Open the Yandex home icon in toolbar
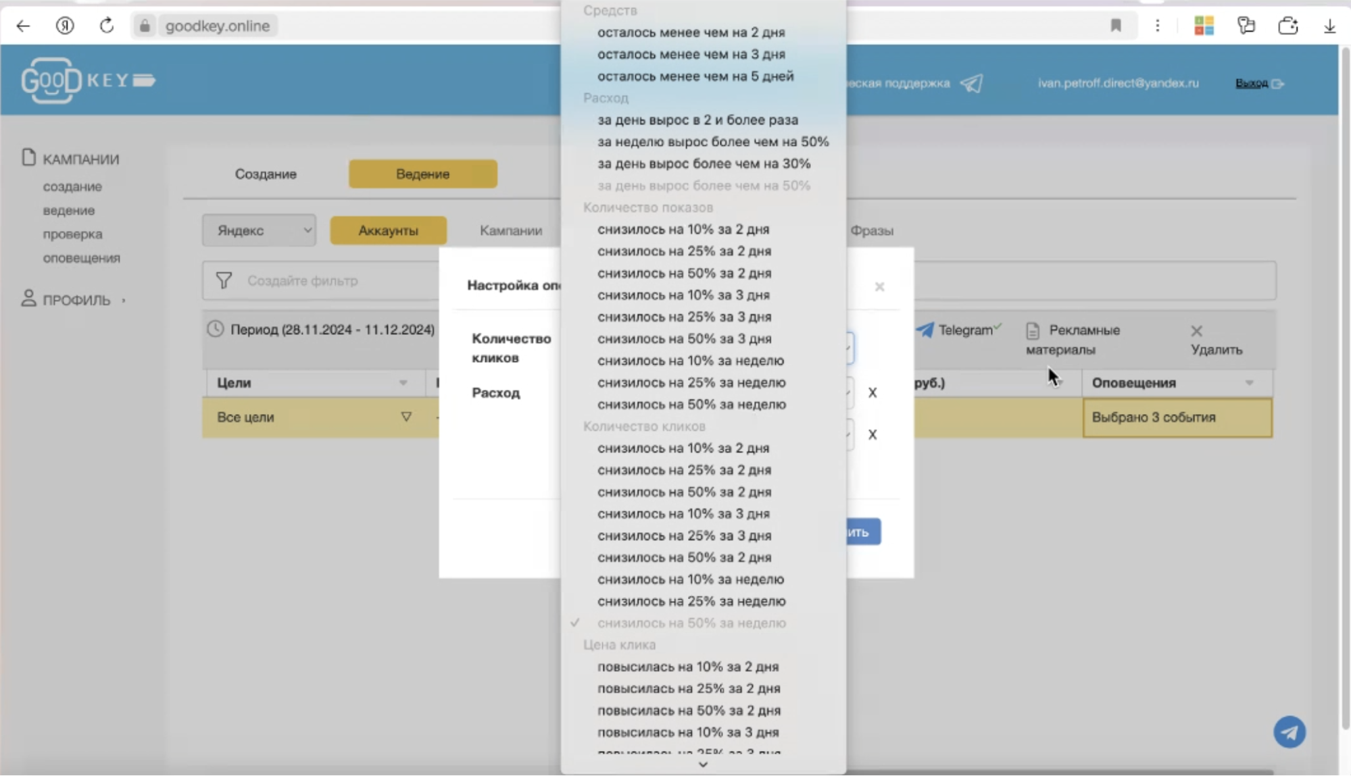 pyautogui.click(x=65, y=26)
